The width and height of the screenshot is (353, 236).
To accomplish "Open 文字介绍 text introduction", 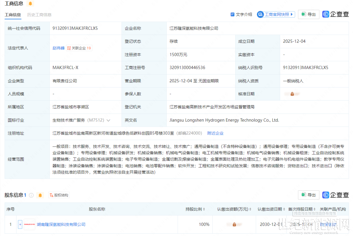I will coord(241,14).
